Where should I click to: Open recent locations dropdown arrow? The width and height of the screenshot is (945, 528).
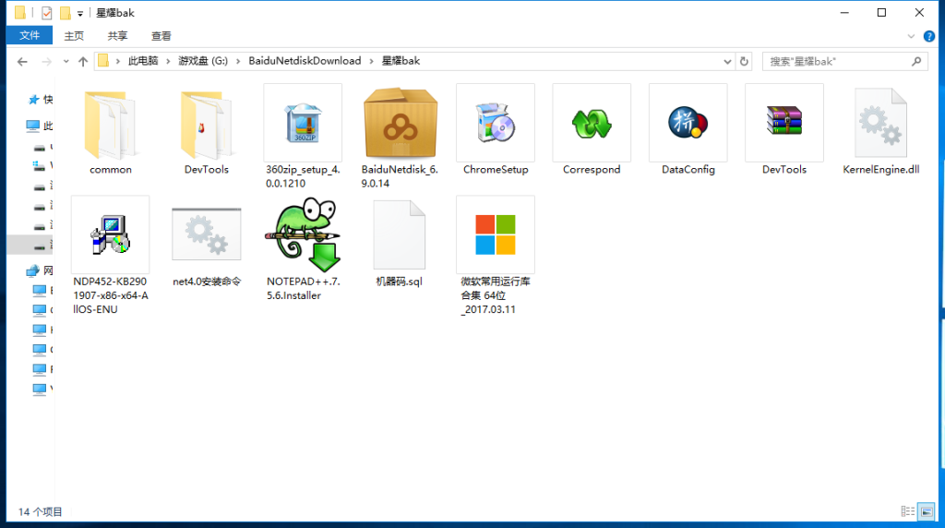pyautogui.click(x=66, y=62)
